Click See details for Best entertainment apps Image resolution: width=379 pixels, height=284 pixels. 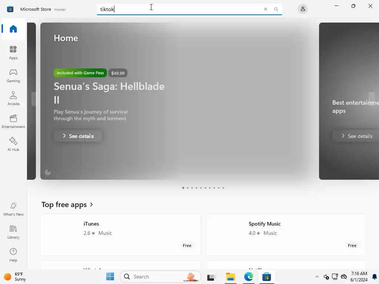[356, 136]
